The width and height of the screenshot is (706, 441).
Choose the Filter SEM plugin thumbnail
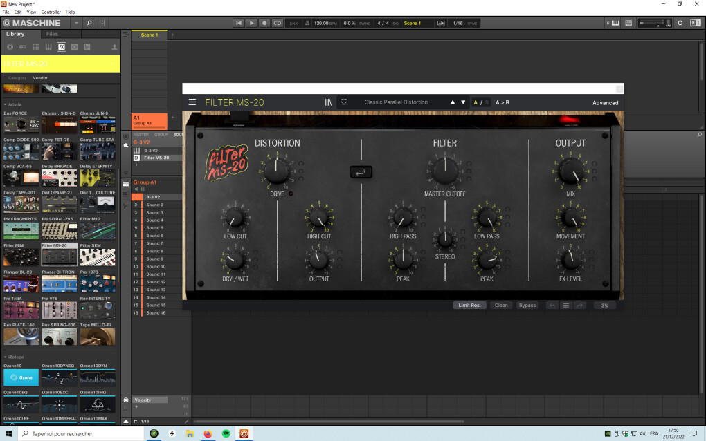[98, 257]
